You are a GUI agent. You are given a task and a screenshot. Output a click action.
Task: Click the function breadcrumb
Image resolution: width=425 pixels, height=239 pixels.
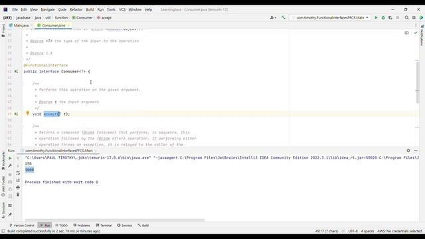pyautogui.click(x=61, y=18)
